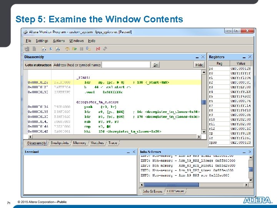Open the Actions menu
Image resolution: width=277 pixels, height=208 pixels.
click(x=59, y=41)
